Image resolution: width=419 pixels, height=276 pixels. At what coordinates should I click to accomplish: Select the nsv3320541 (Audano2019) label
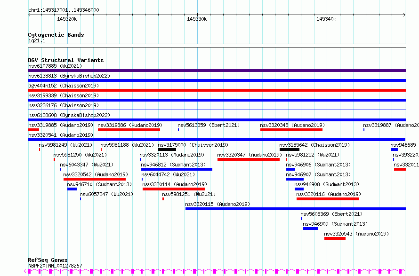tap(61, 135)
